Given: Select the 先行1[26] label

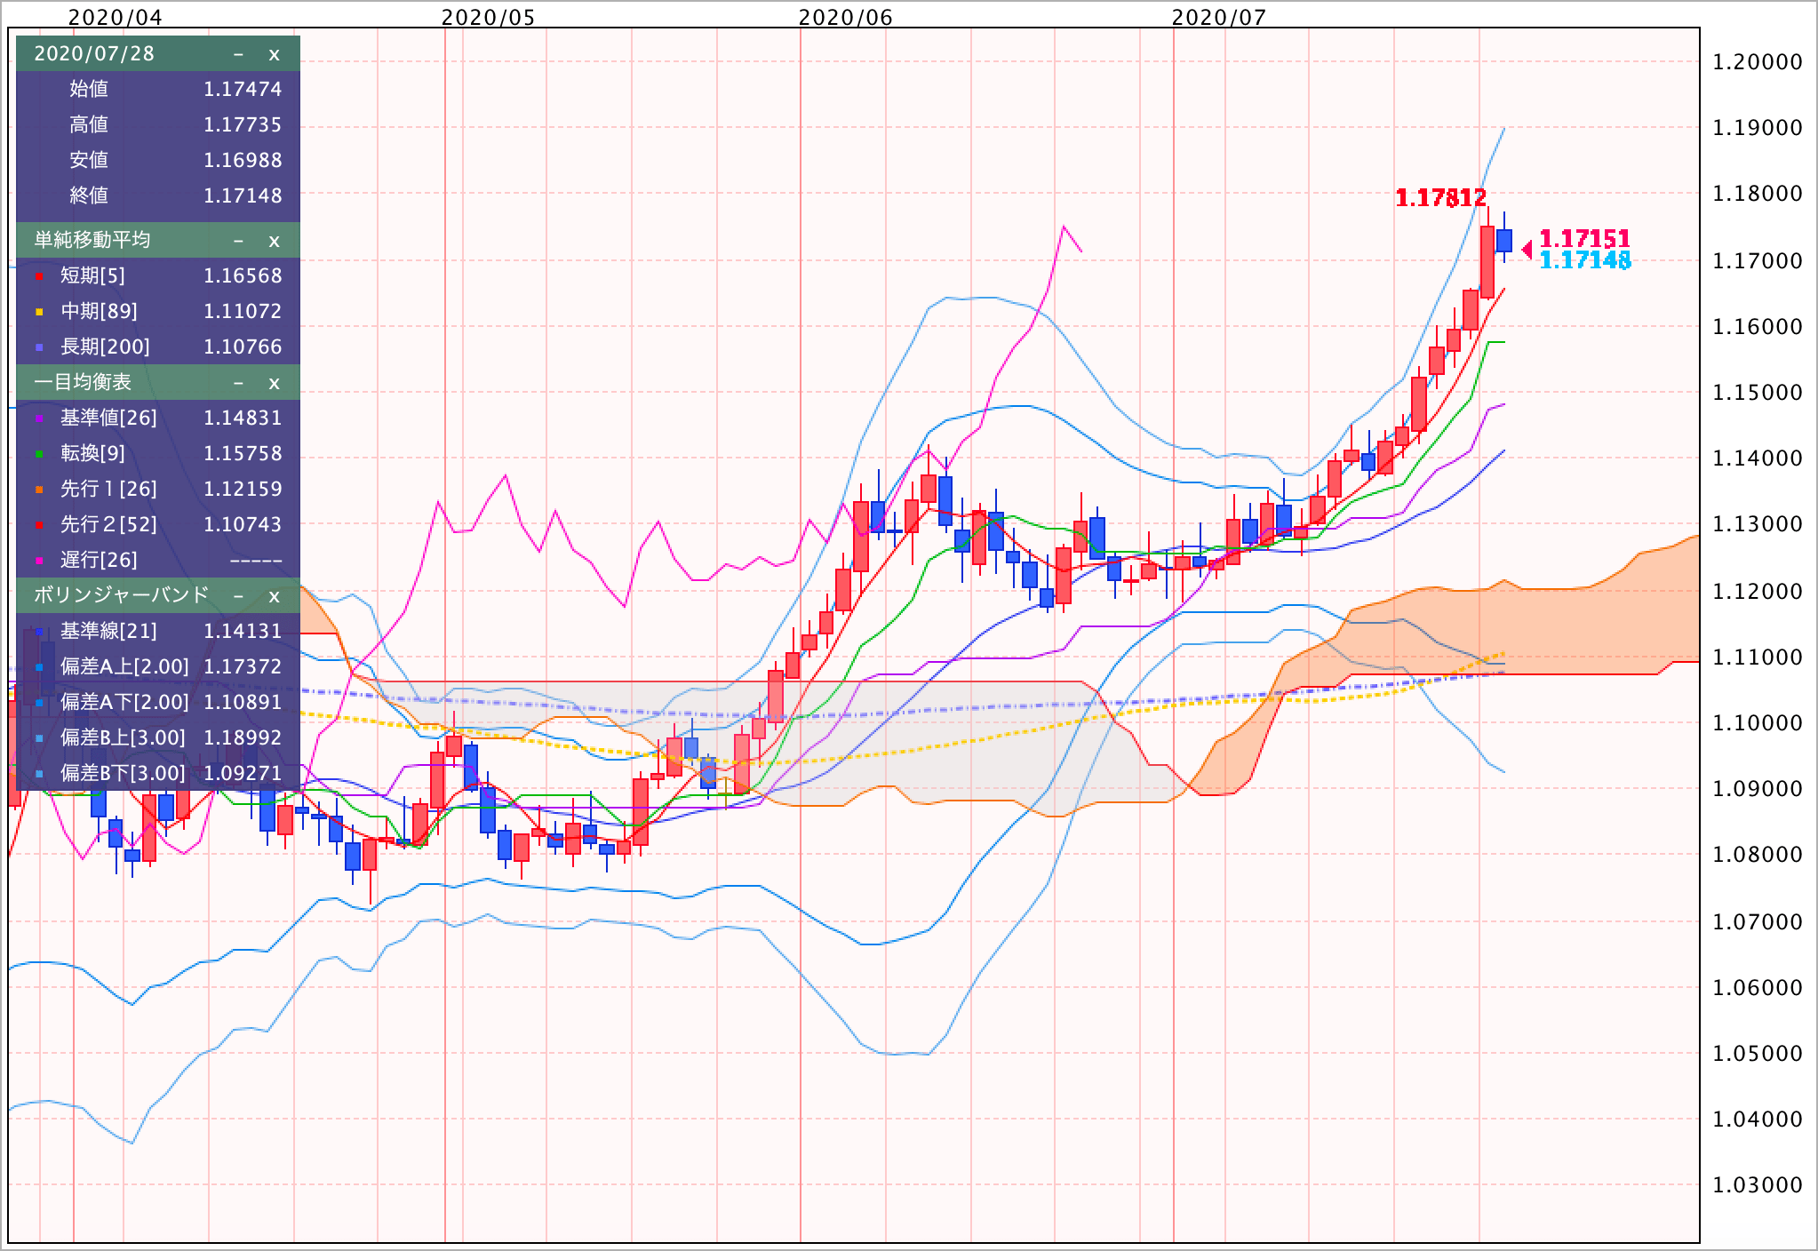Looking at the screenshot, I should 108,489.
